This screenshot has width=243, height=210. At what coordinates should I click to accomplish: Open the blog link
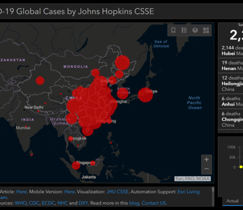tap(134, 203)
